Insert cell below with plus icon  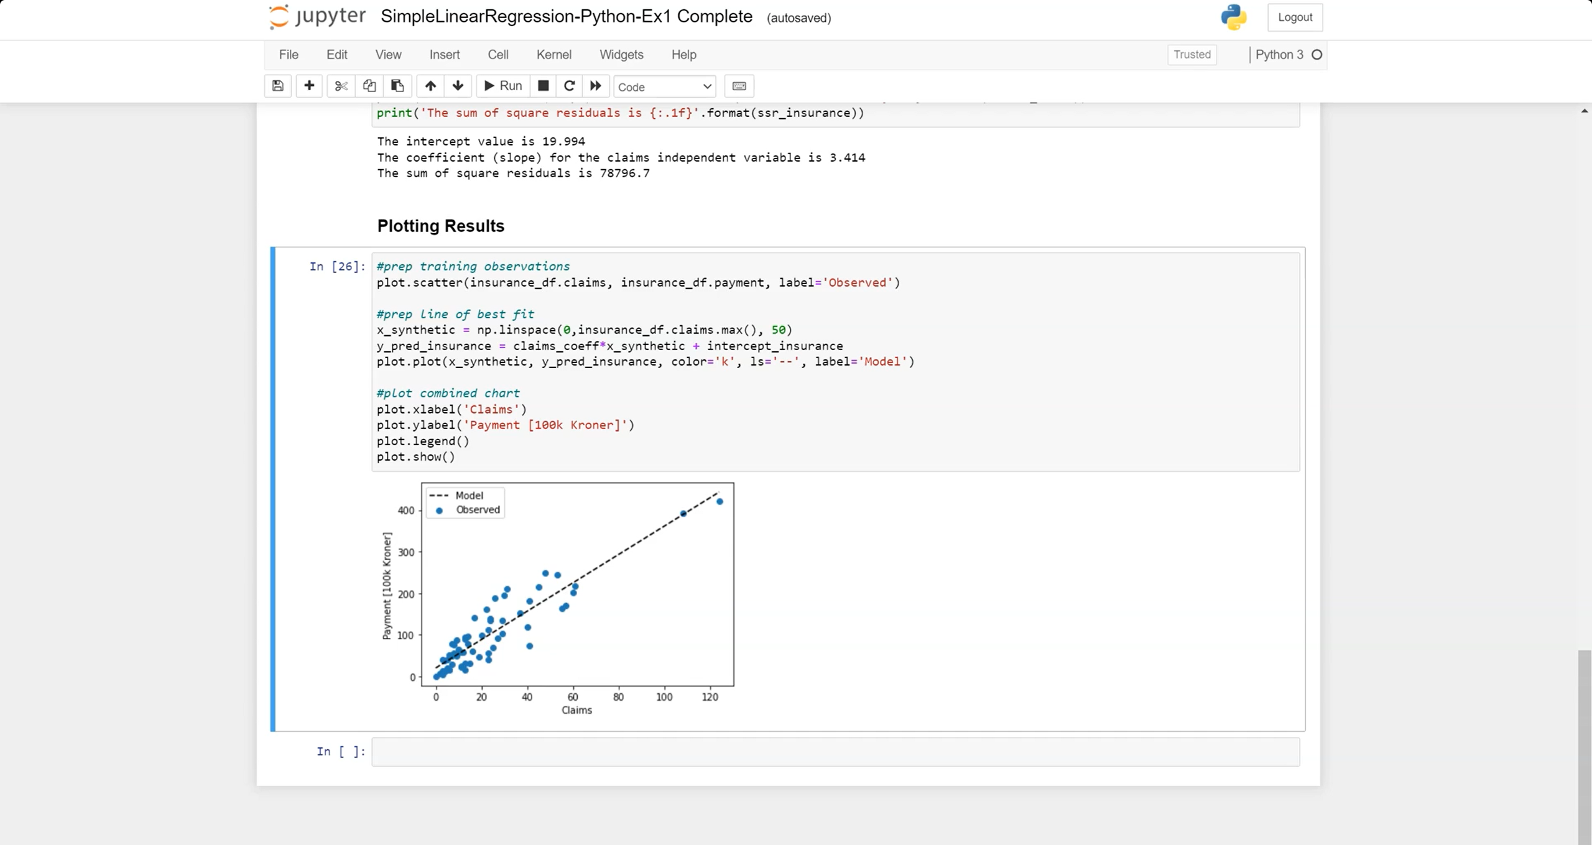309,86
